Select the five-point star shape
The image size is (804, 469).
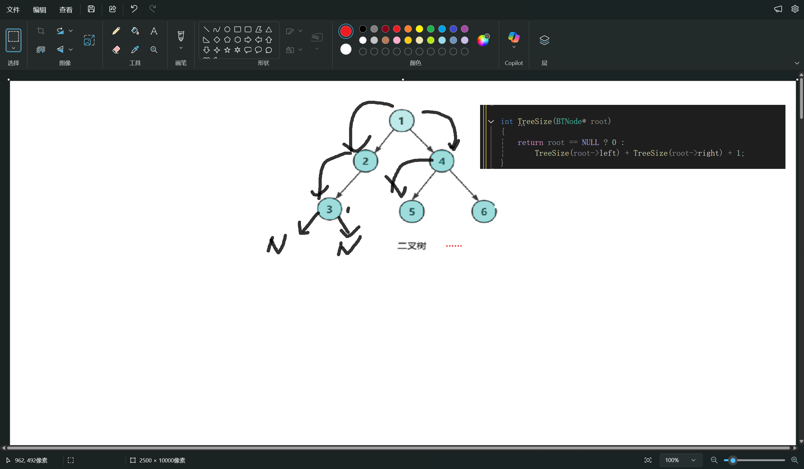point(227,50)
